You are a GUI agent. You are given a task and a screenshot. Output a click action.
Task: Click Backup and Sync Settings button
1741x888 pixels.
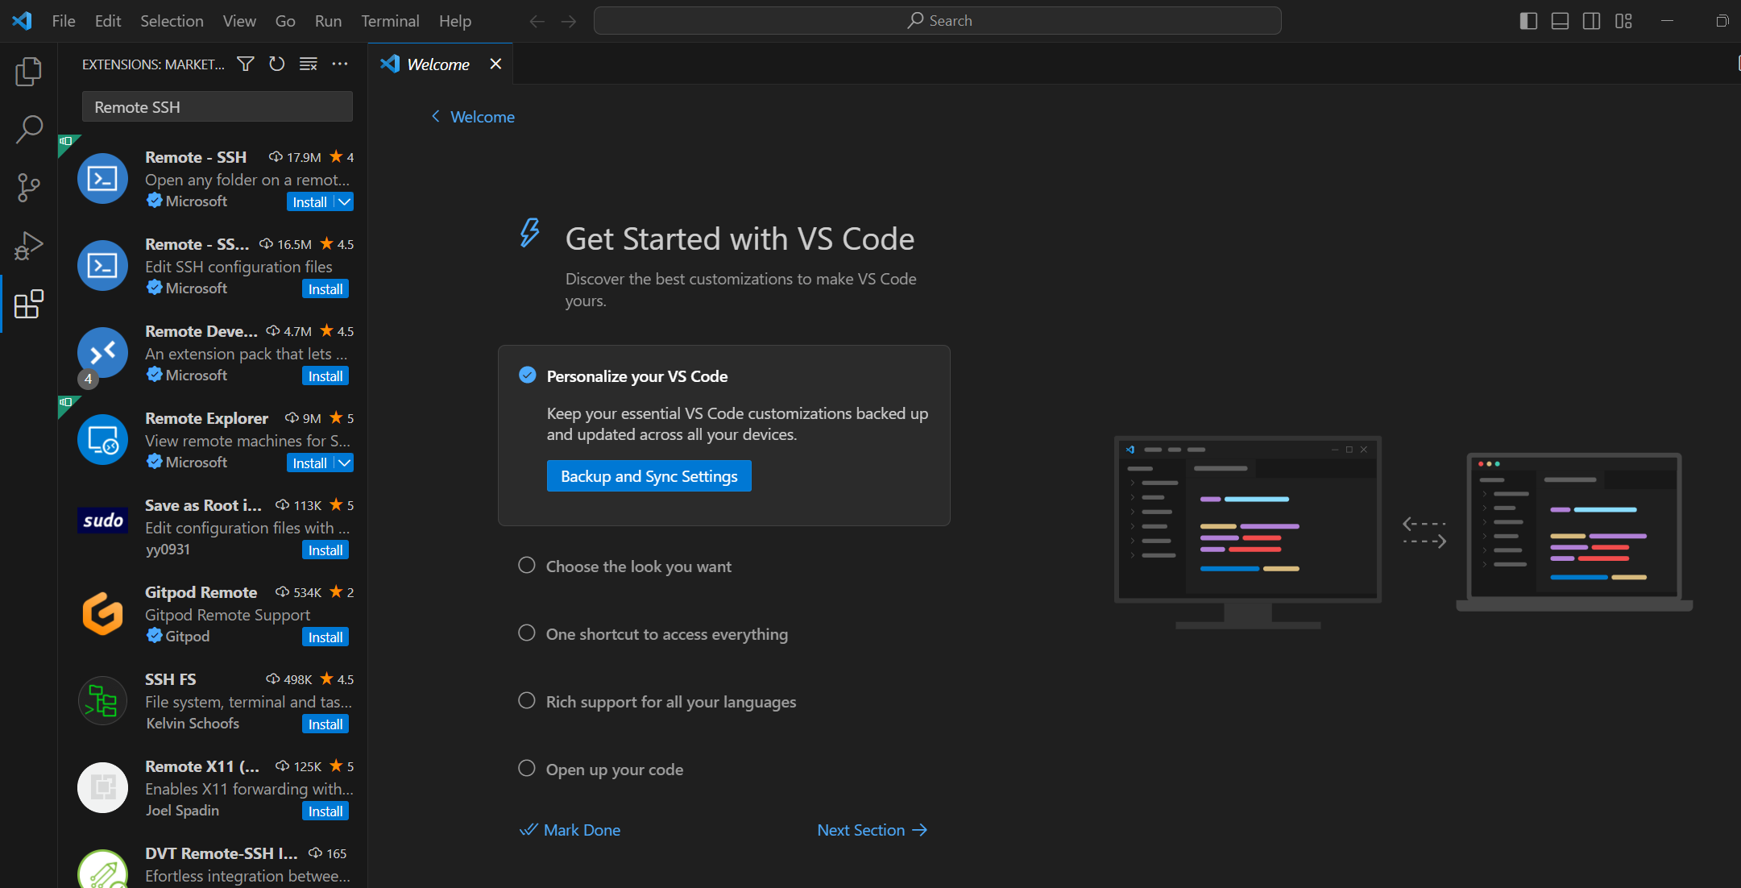pyautogui.click(x=649, y=476)
